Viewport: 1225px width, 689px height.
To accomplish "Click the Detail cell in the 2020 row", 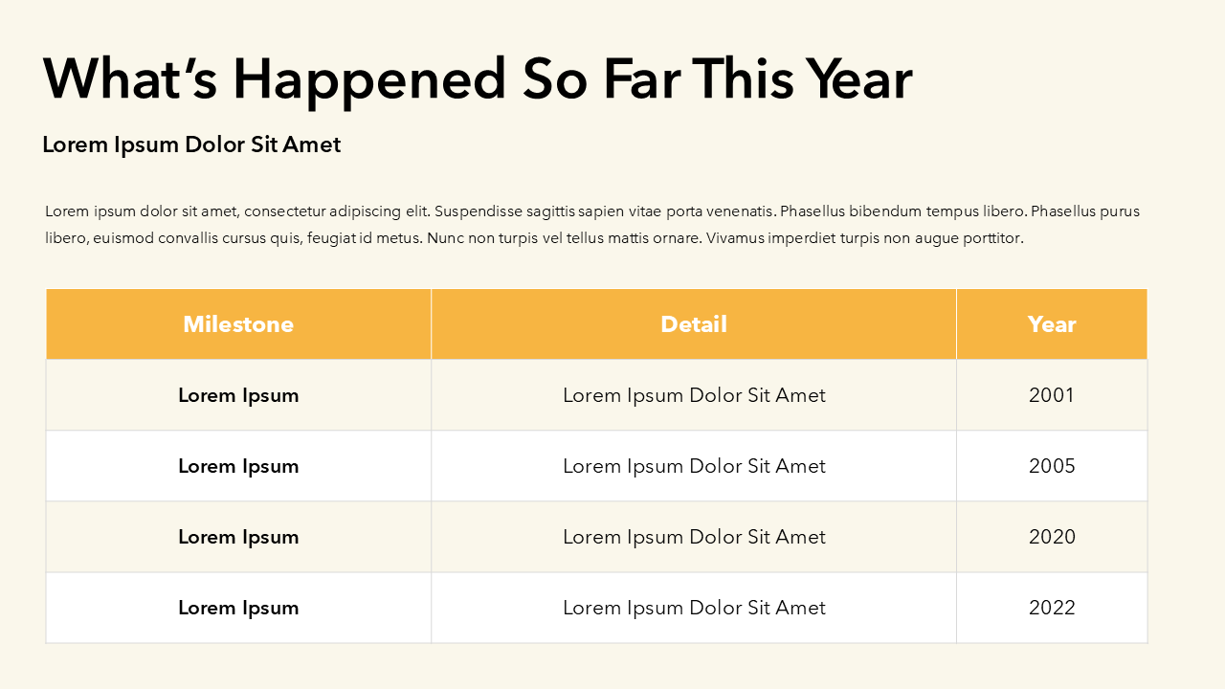I will pos(694,537).
